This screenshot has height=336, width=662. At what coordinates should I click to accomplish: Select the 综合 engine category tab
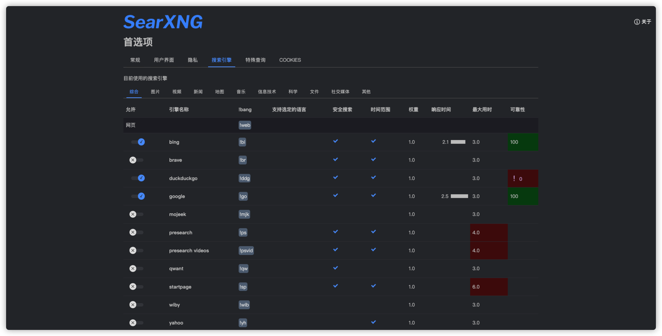[134, 92]
